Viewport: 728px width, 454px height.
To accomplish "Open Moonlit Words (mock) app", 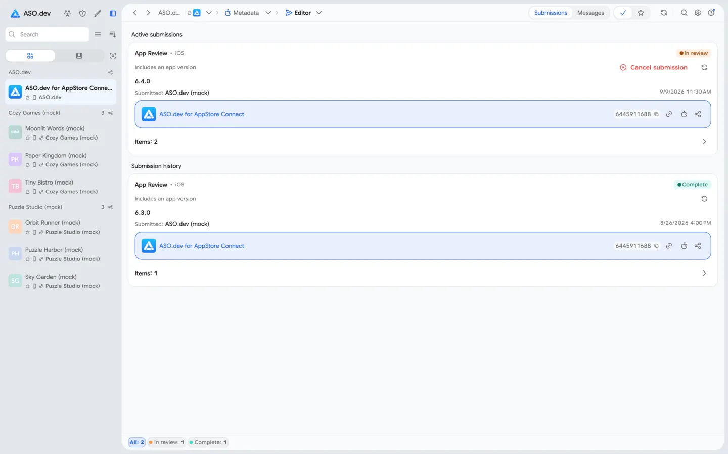I will [x=61, y=132].
